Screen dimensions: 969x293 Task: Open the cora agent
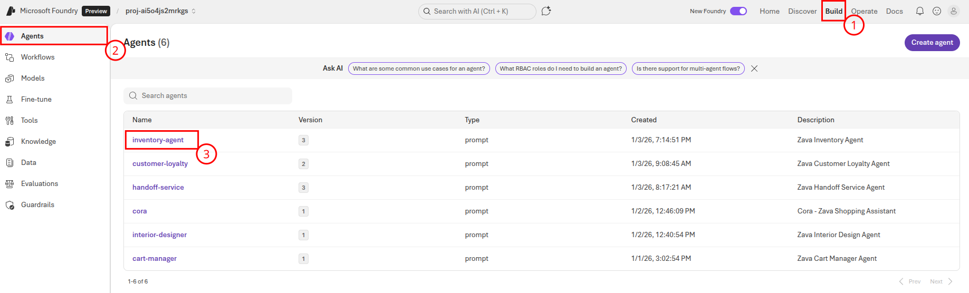pos(139,211)
